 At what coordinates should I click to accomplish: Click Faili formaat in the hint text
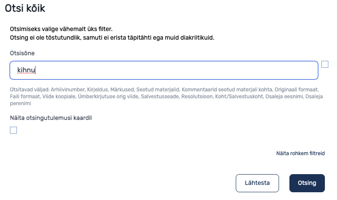click(25, 97)
